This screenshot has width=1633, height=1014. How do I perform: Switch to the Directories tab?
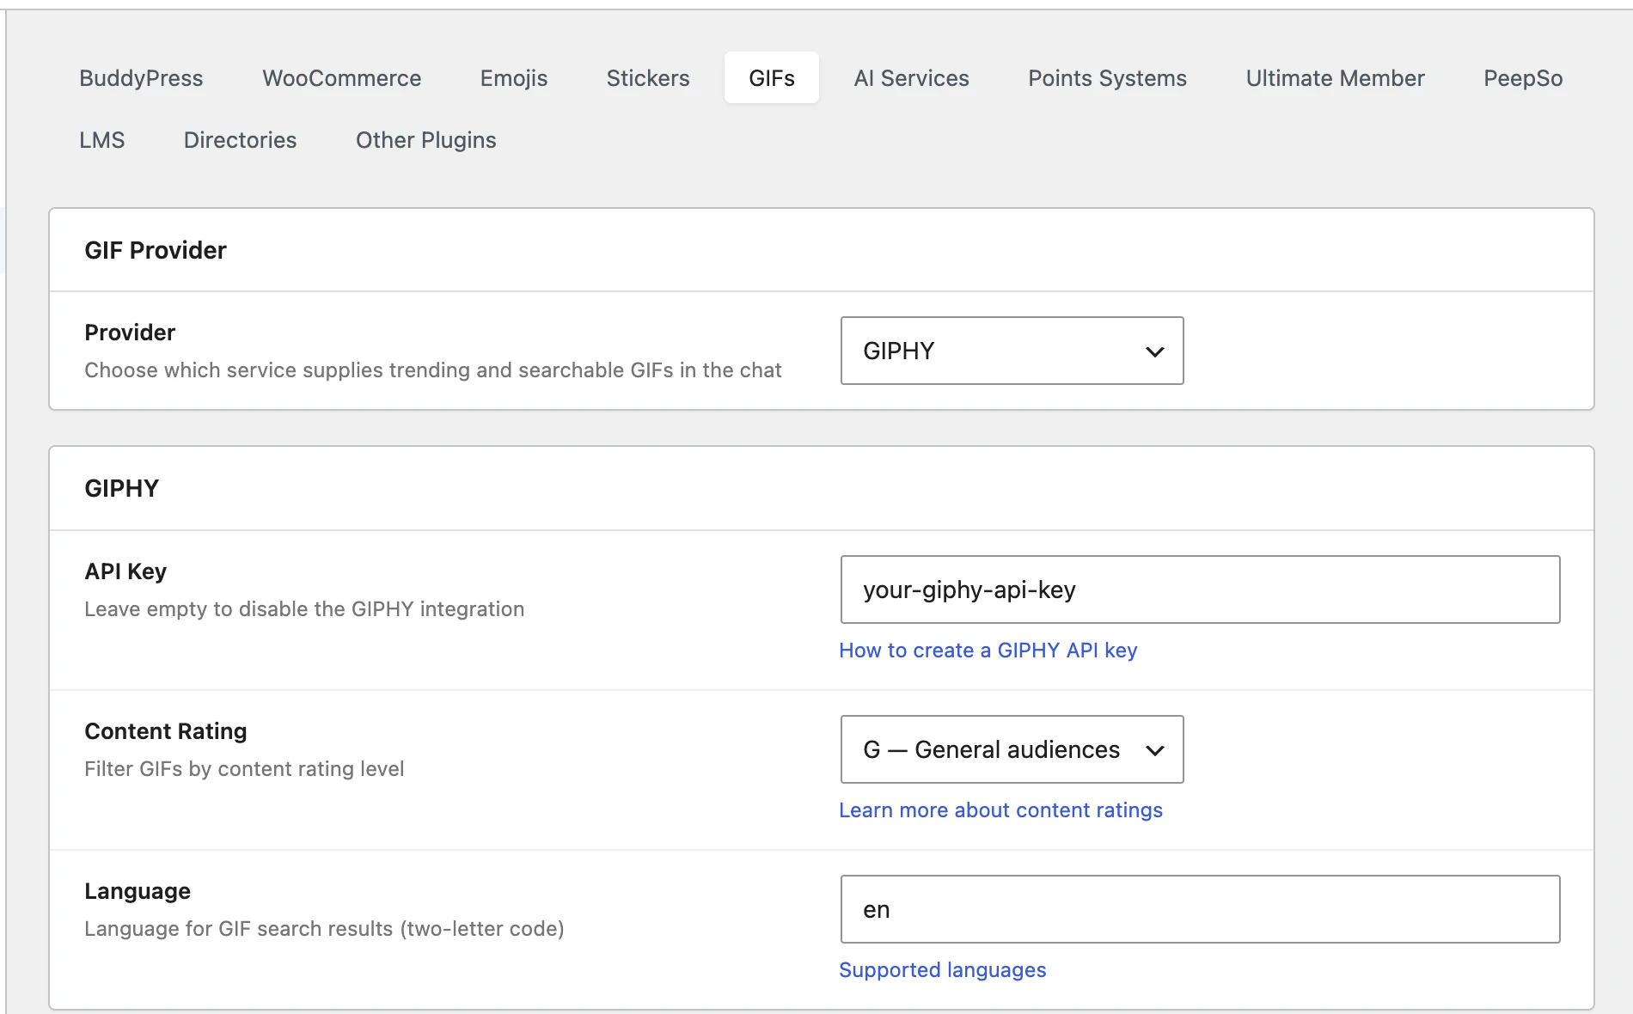click(x=241, y=140)
